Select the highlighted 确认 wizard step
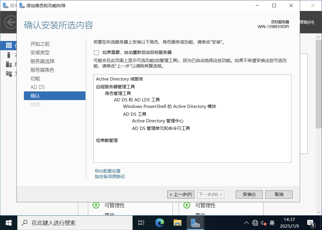The width and height of the screenshot is (322, 230). 54,96
